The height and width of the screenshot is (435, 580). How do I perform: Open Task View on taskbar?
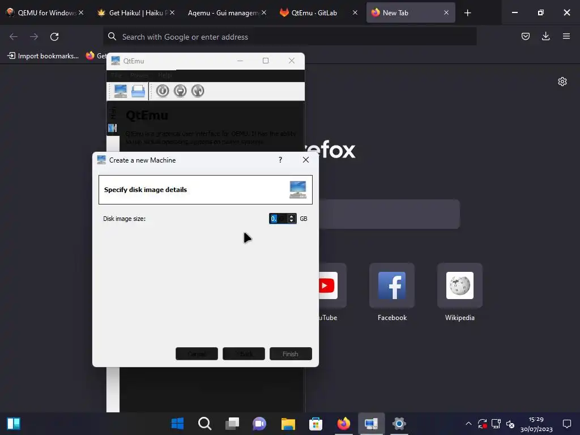[232, 423]
